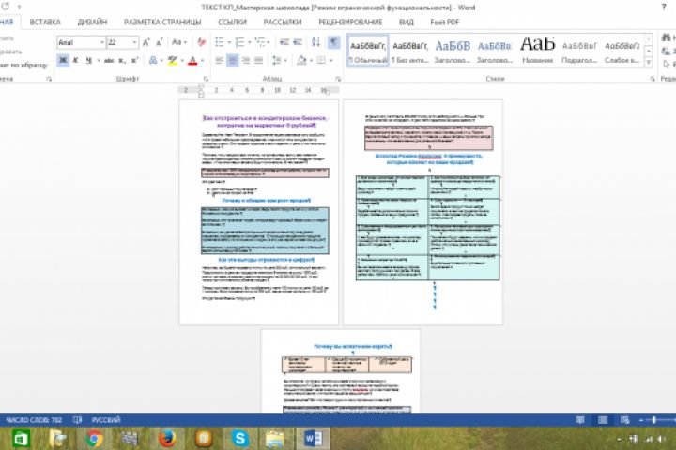
Task: Open the Абзац dialog launcher
Action: (338, 79)
